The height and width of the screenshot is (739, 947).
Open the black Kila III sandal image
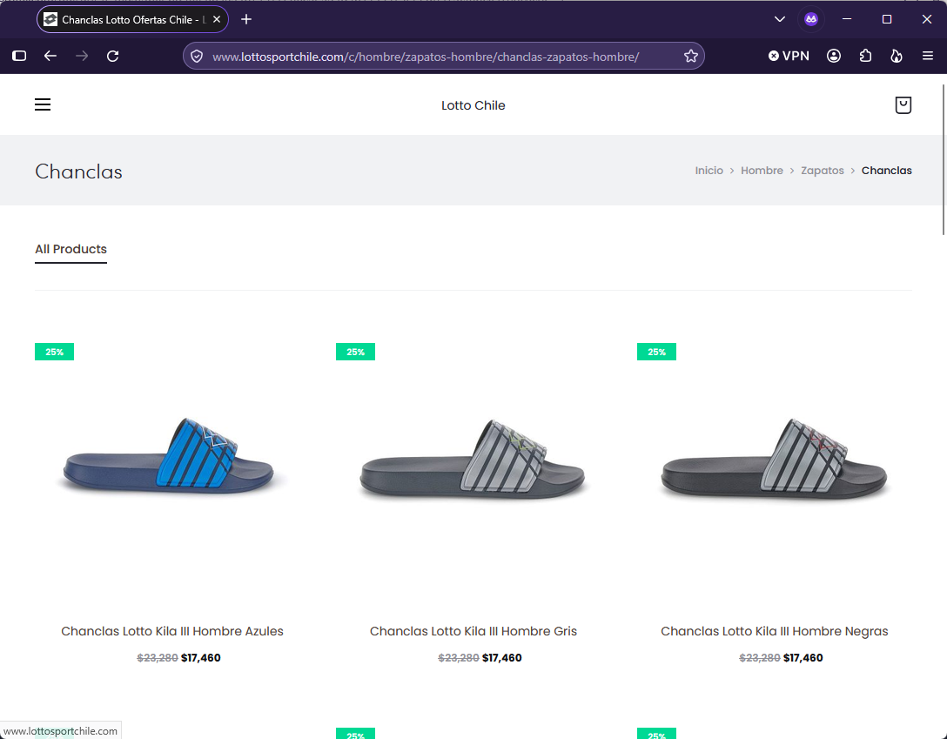point(775,458)
